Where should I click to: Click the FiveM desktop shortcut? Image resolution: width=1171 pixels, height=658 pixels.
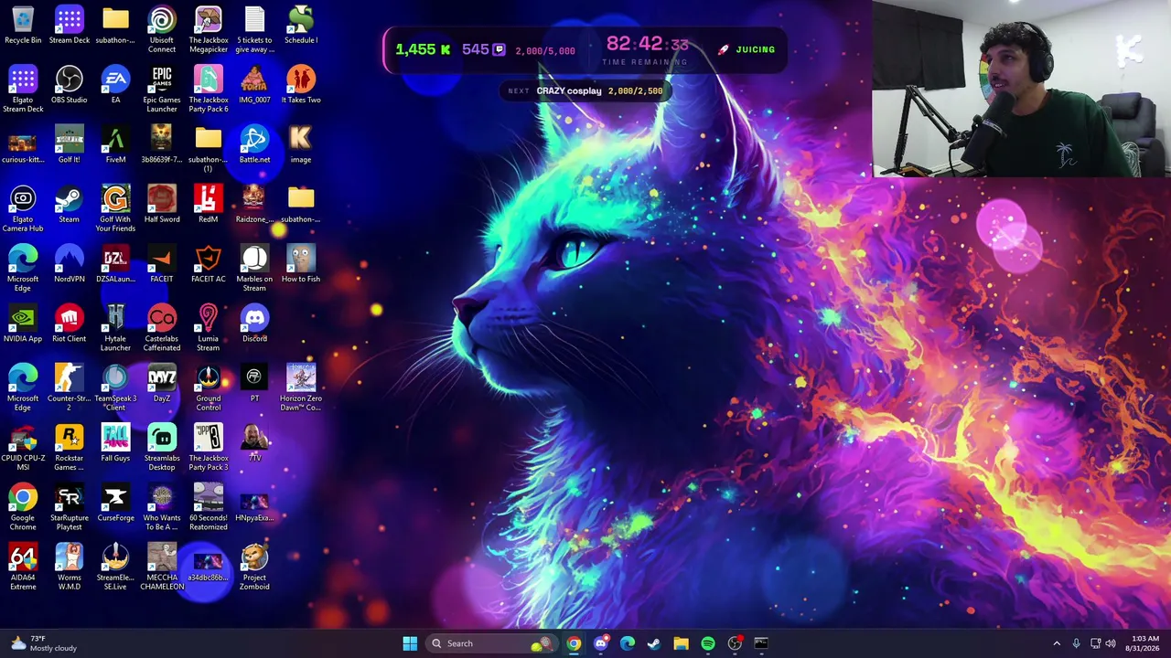115,144
